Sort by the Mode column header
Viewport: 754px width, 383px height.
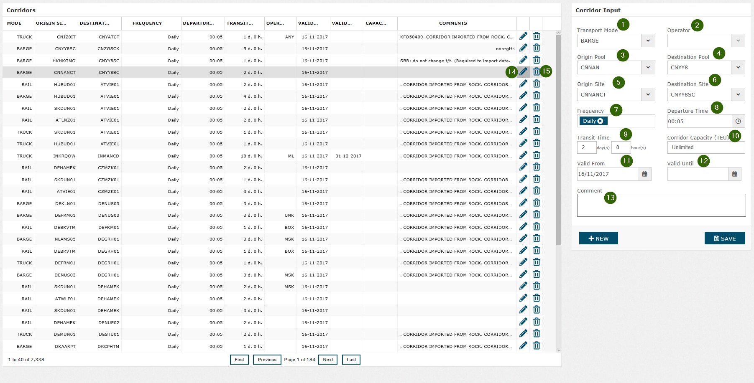[14, 23]
